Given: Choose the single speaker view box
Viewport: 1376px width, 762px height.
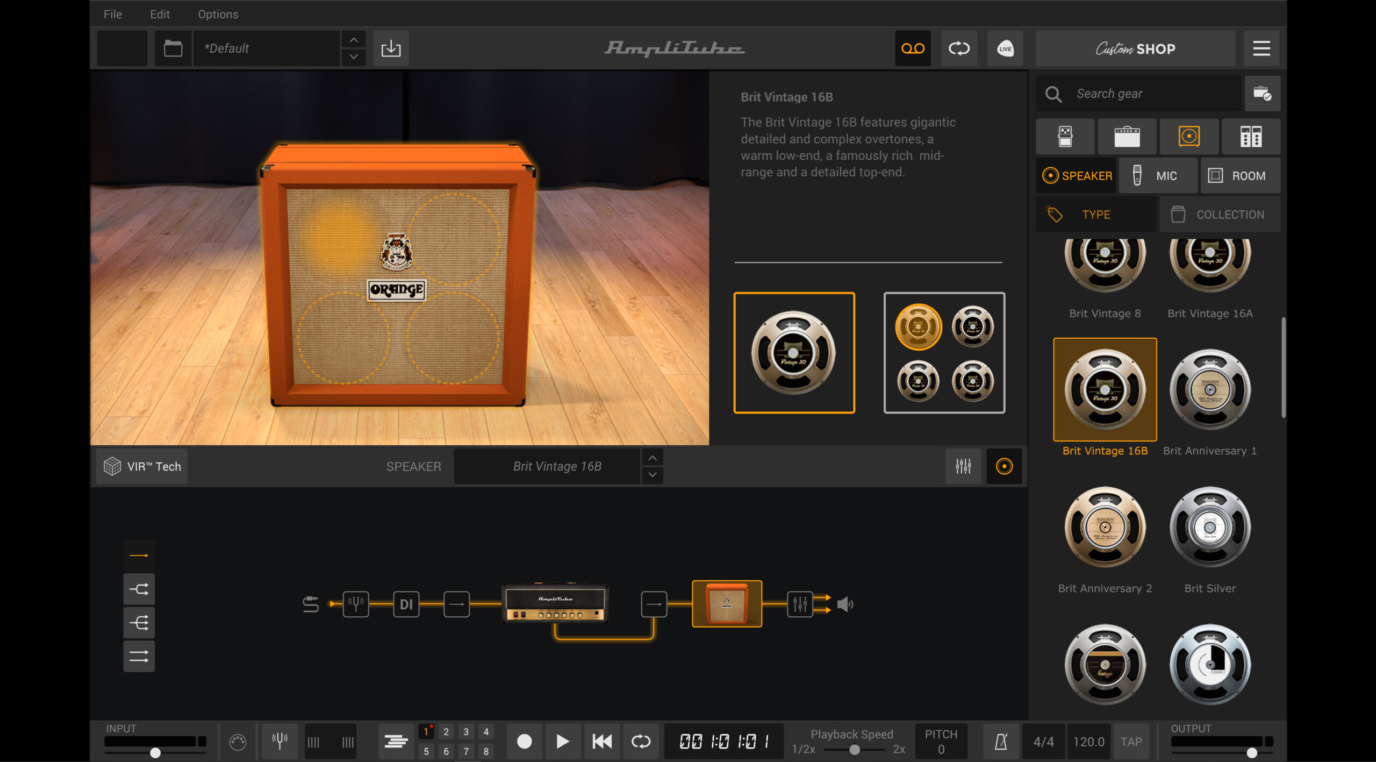Looking at the screenshot, I should pyautogui.click(x=794, y=353).
